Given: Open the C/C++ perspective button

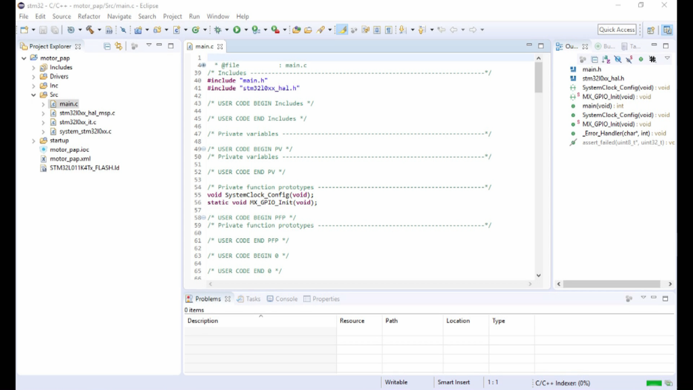Looking at the screenshot, I should pos(667,30).
